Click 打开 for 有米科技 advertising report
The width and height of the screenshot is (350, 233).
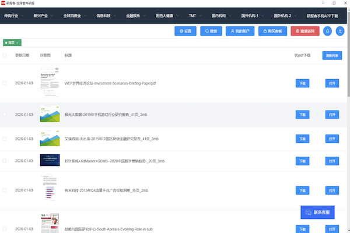(332, 190)
